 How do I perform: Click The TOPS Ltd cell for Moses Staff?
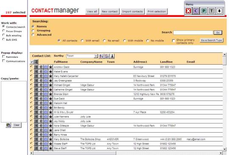[88, 144]
